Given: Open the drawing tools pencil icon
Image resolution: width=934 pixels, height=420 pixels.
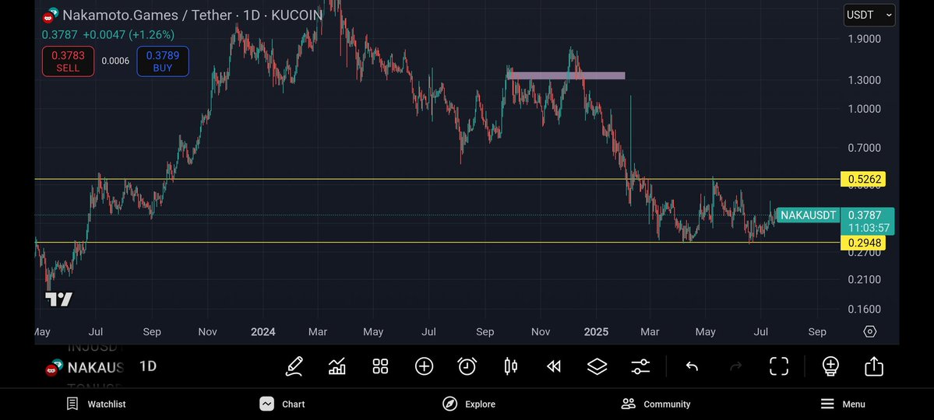Looking at the screenshot, I should tap(294, 366).
